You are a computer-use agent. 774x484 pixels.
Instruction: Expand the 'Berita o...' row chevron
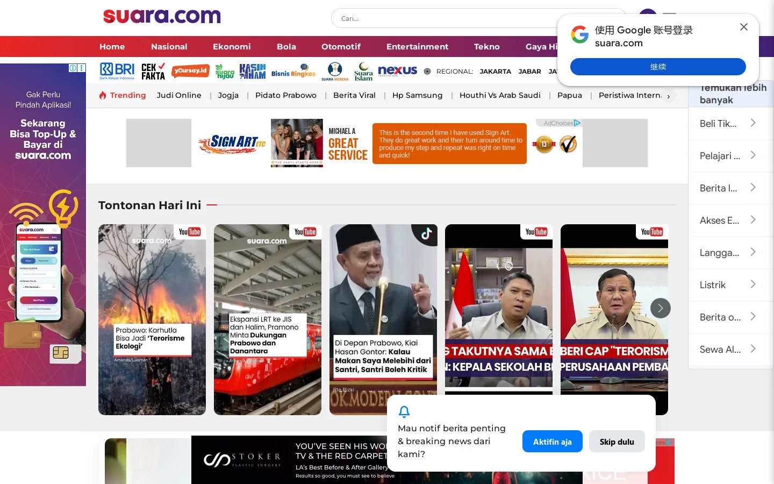753,317
